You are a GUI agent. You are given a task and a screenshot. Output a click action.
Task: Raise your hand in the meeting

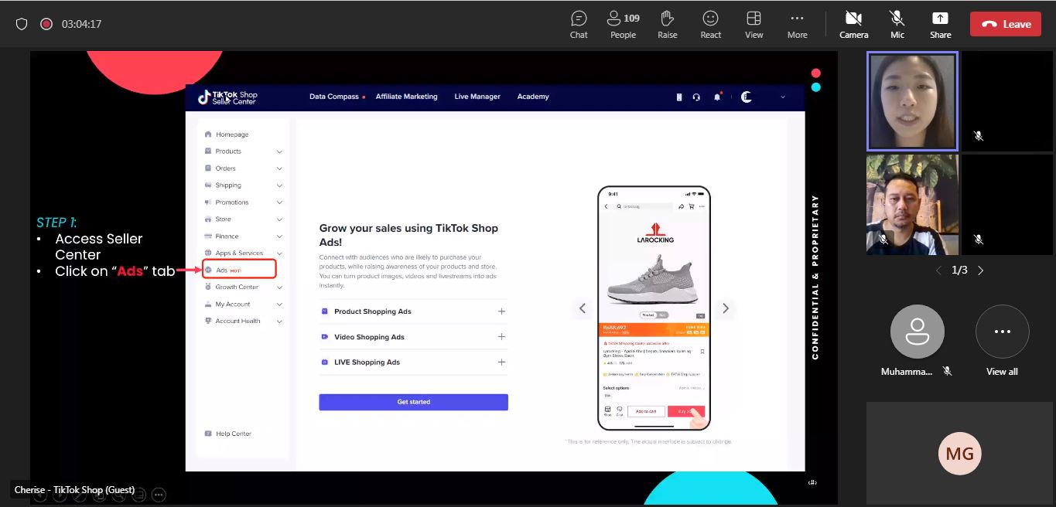coord(667,24)
